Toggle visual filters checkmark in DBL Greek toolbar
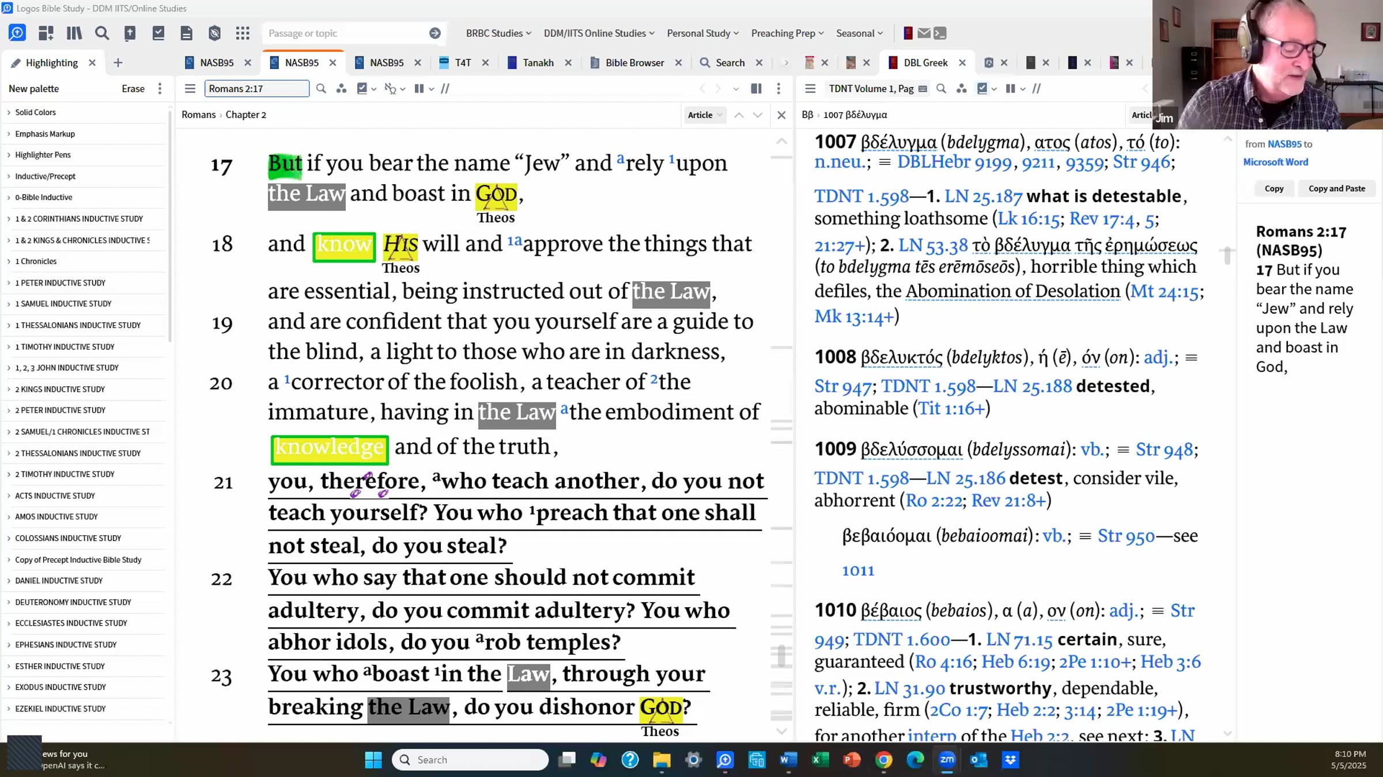Image resolution: width=1383 pixels, height=777 pixels. point(983,89)
